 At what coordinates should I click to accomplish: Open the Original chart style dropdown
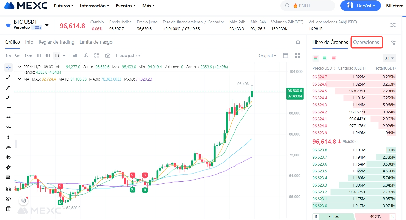267,56
